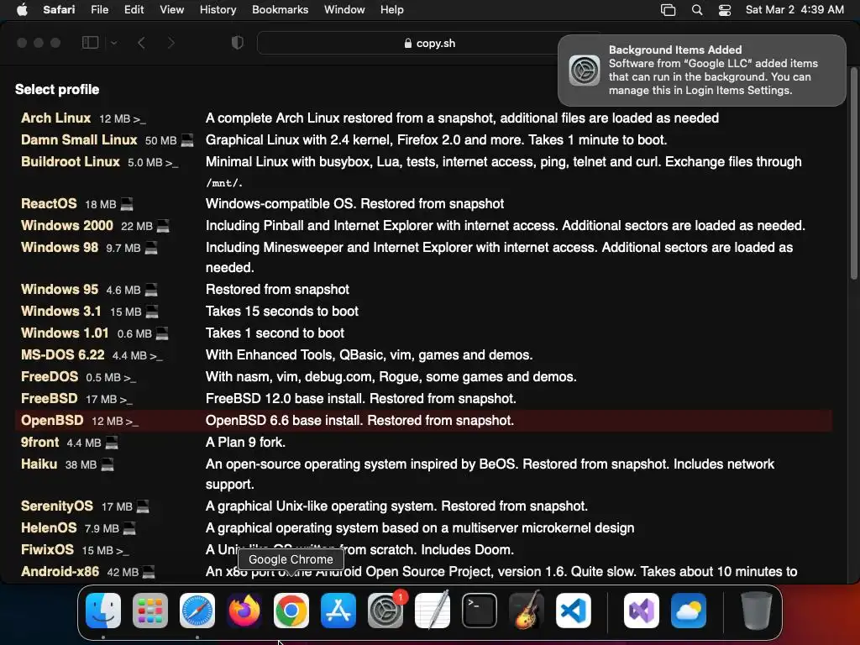The width and height of the screenshot is (860, 645).
Task: Open the Edit menu
Action: tap(134, 9)
